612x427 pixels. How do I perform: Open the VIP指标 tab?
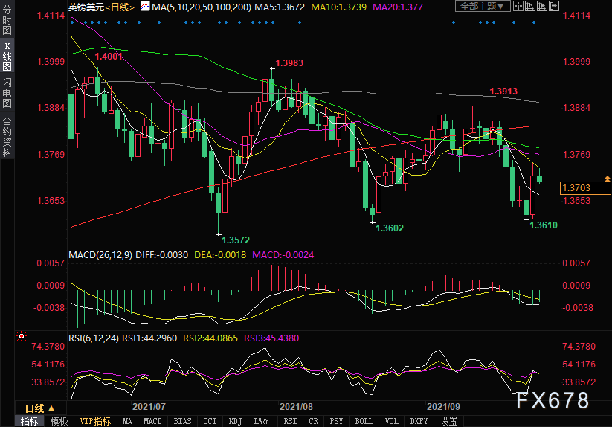pyautogui.click(x=96, y=422)
